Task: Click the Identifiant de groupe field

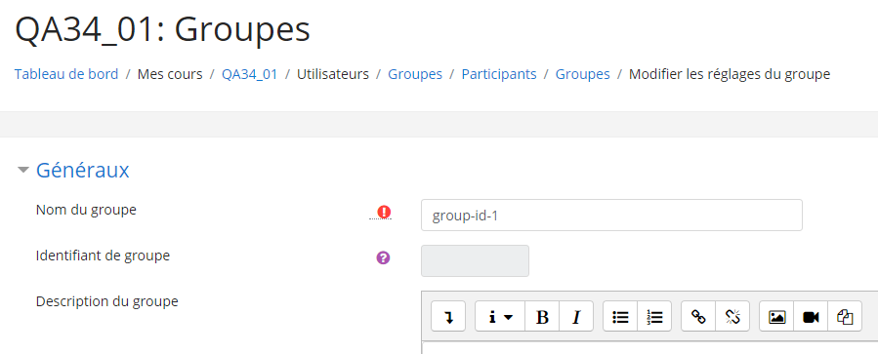Action: [x=475, y=260]
